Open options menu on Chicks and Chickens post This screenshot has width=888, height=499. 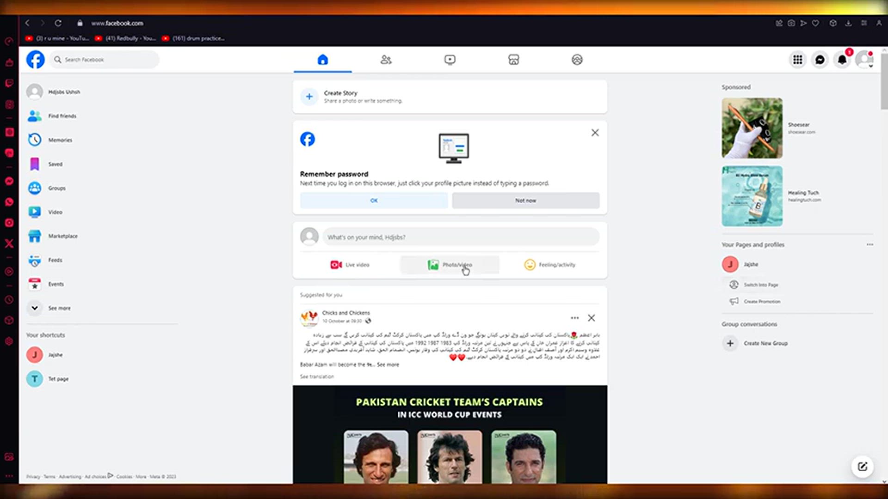click(574, 318)
